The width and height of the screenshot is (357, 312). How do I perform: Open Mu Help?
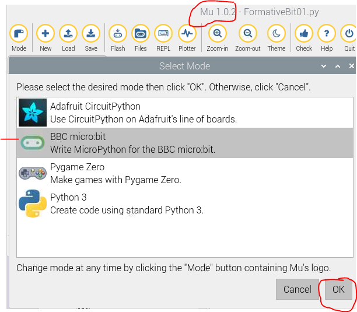point(327,38)
